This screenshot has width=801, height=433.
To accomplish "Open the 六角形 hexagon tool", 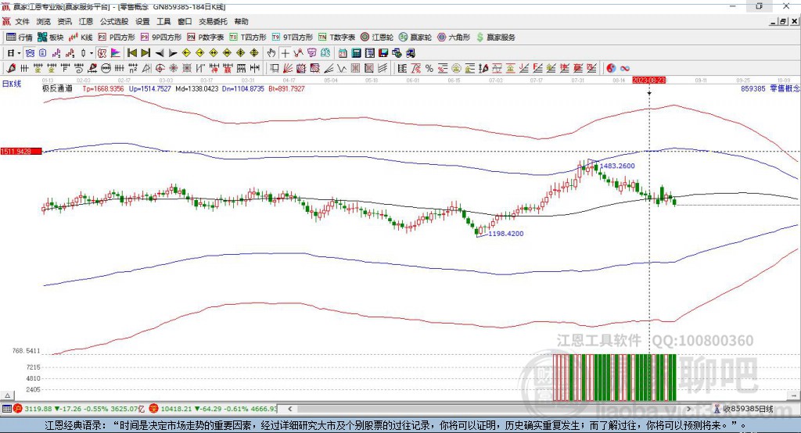I will click(454, 38).
